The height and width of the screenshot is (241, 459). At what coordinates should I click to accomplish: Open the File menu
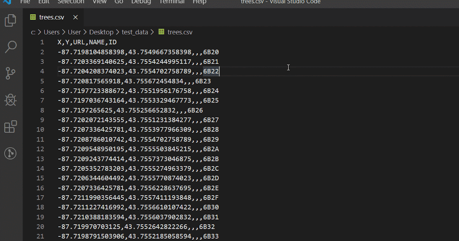[x=25, y=2]
